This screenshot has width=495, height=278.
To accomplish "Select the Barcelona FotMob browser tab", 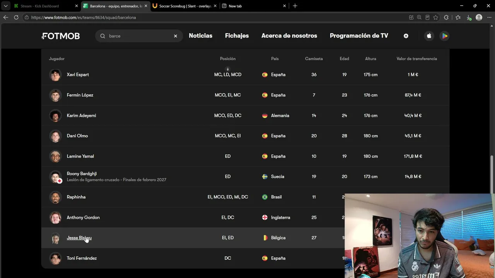I will click(x=115, y=6).
